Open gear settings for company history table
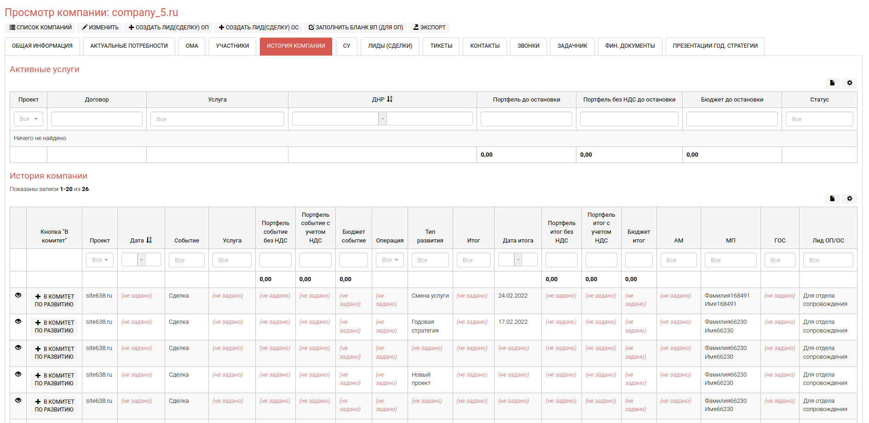869x423 pixels. (849, 199)
